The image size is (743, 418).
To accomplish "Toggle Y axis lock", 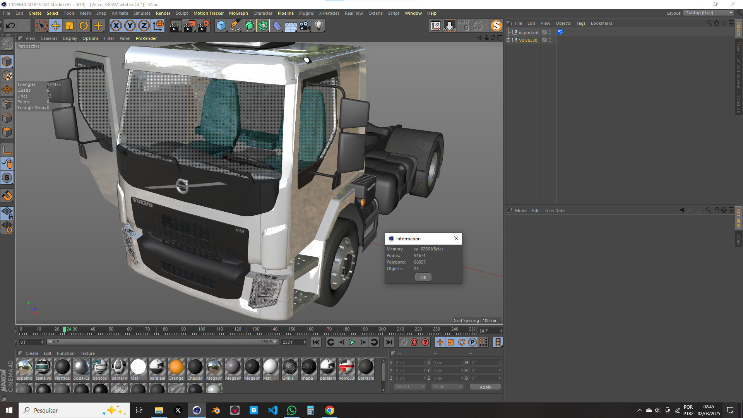I will [130, 26].
